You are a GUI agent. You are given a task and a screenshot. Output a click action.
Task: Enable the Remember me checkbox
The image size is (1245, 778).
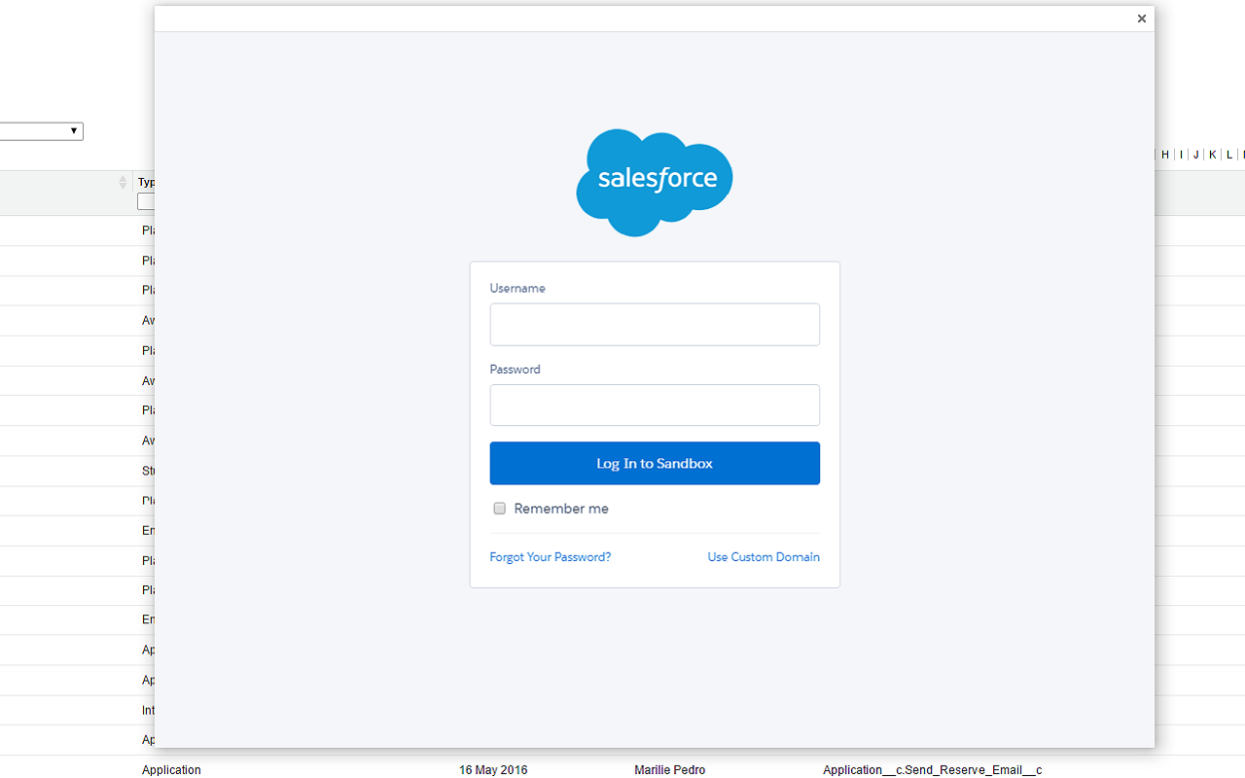pyautogui.click(x=499, y=508)
